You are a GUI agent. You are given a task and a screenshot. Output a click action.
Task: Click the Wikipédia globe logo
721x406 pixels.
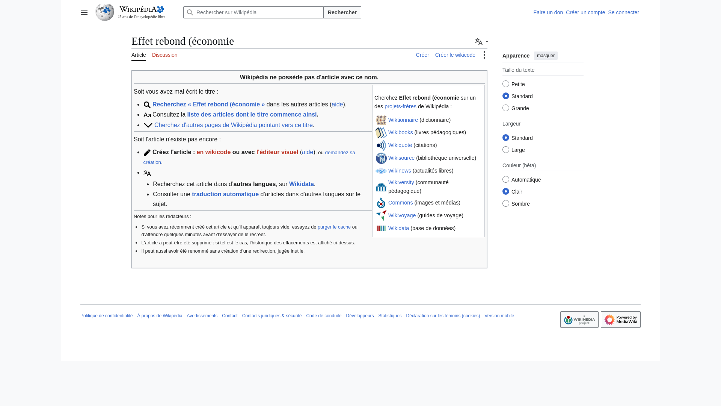[x=105, y=12]
